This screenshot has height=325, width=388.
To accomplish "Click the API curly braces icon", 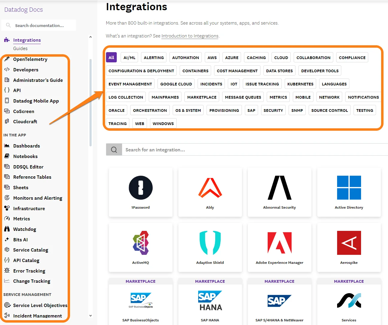I will point(7,90).
